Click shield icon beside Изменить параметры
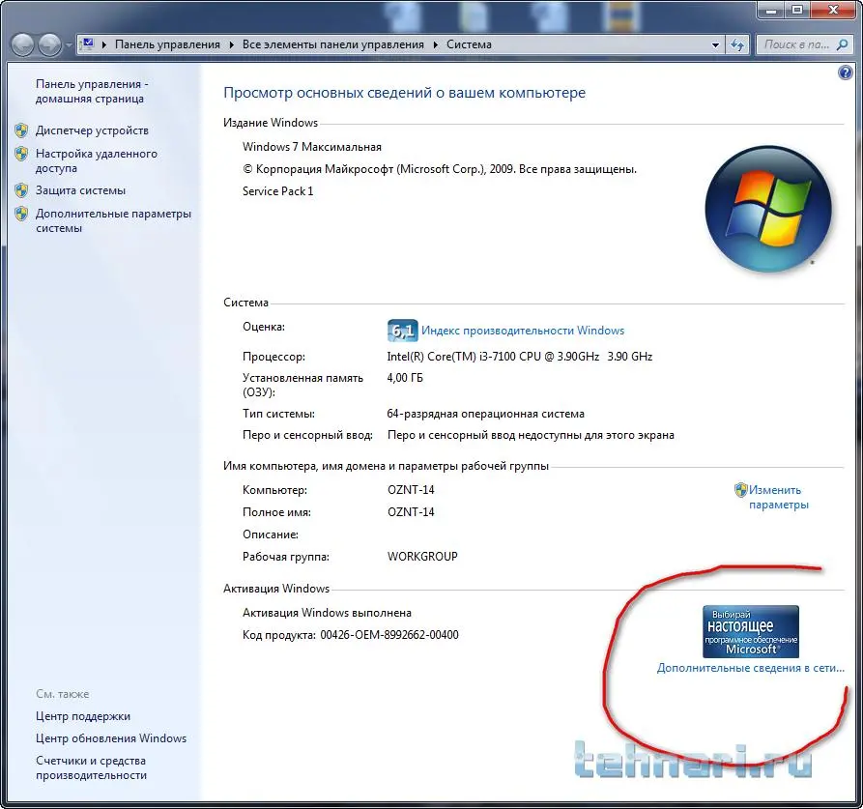The height and width of the screenshot is (809, 863). pyautogui.click(x=741, y=489)
